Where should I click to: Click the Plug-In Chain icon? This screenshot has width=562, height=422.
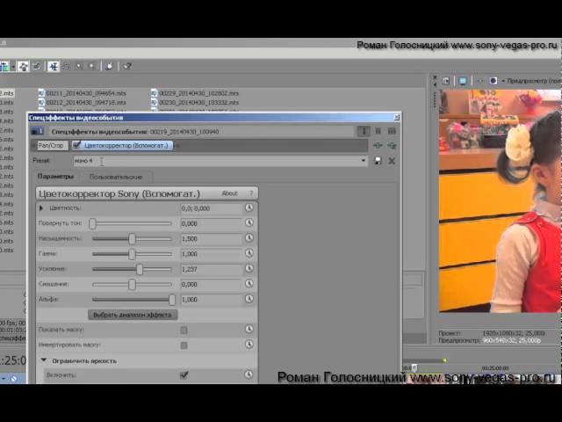coord(378,145)
